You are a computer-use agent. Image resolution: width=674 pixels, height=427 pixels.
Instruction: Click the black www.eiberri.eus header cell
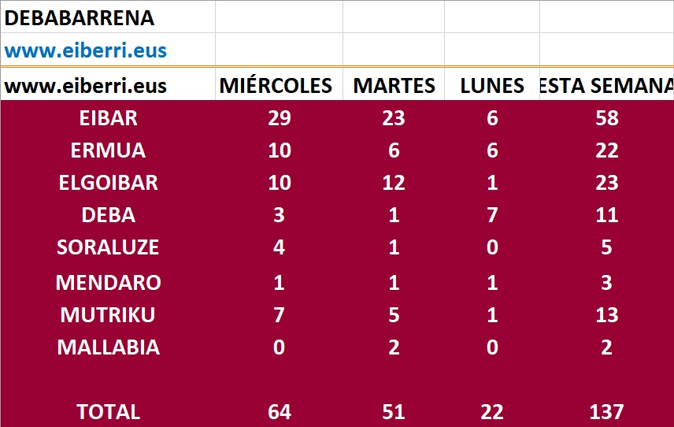pos(86,86)
